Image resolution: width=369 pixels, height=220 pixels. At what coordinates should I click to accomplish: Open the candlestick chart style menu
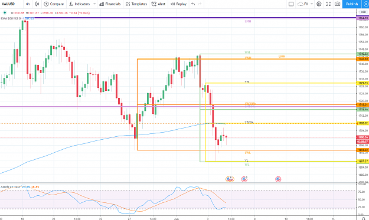point(37,4)
